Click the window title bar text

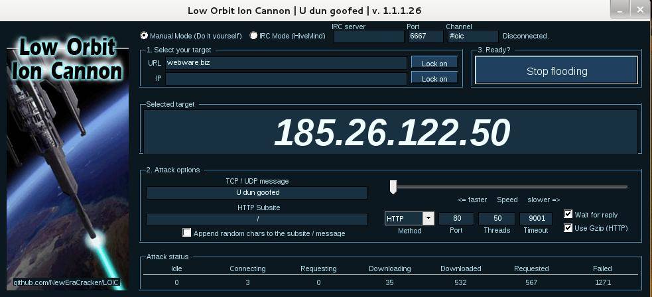(304, 11)
